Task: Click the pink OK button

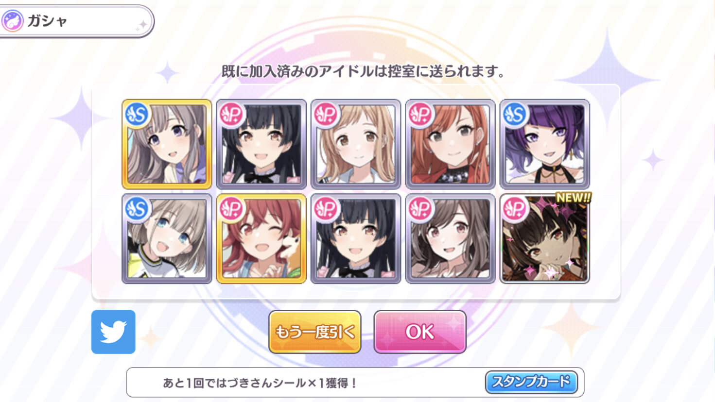Action: pos(420,332)
